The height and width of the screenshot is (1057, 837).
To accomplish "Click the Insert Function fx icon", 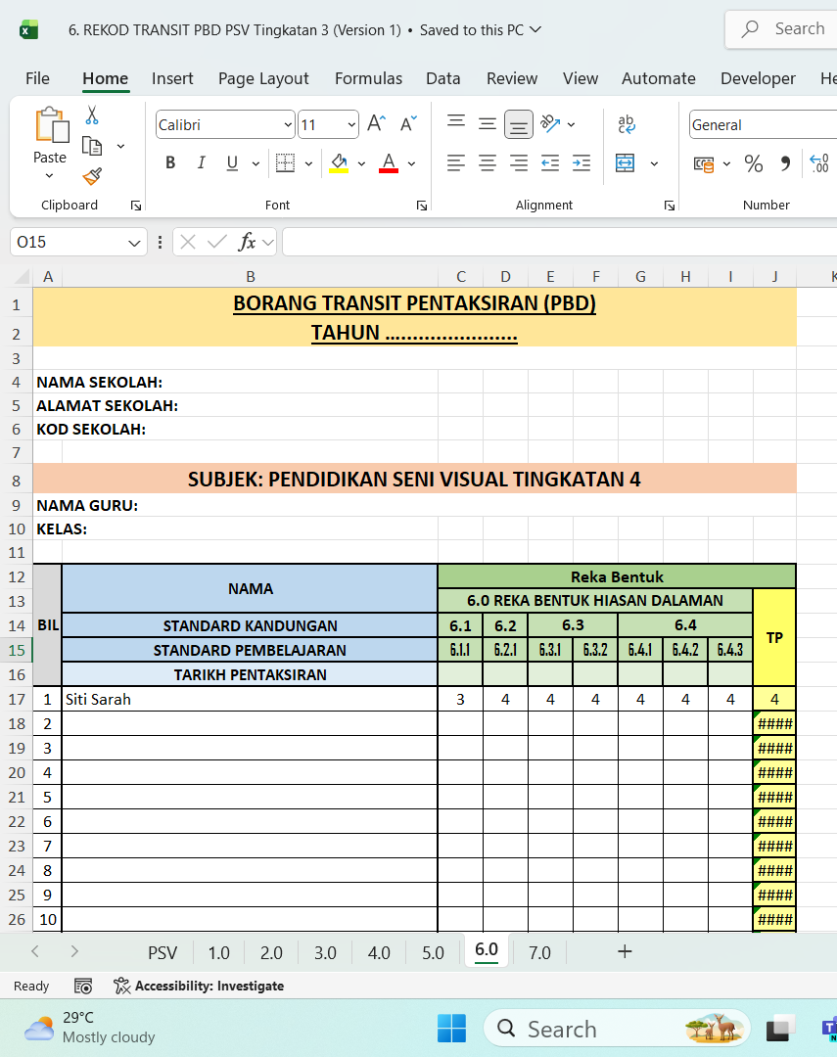I will pyautogui.click(x=248, y=242).
